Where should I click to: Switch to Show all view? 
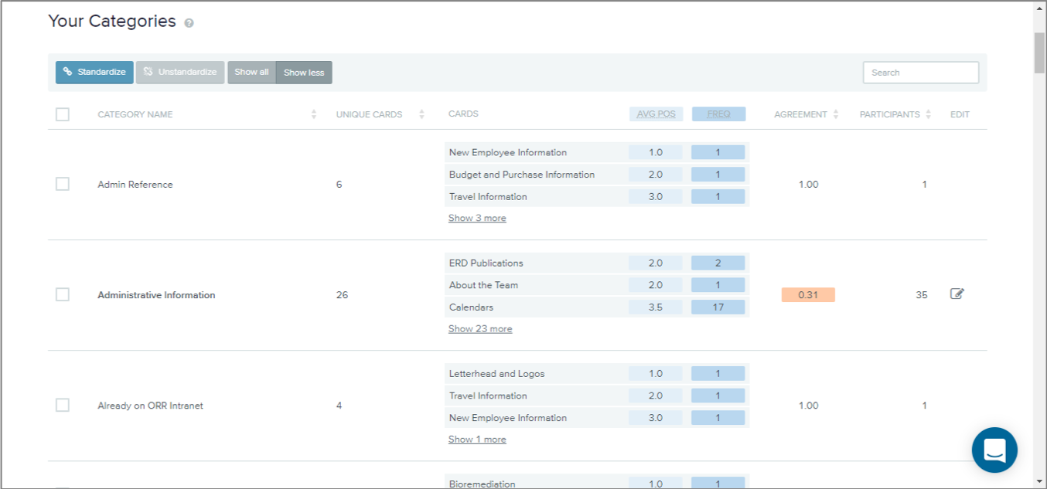pos(251,72)
